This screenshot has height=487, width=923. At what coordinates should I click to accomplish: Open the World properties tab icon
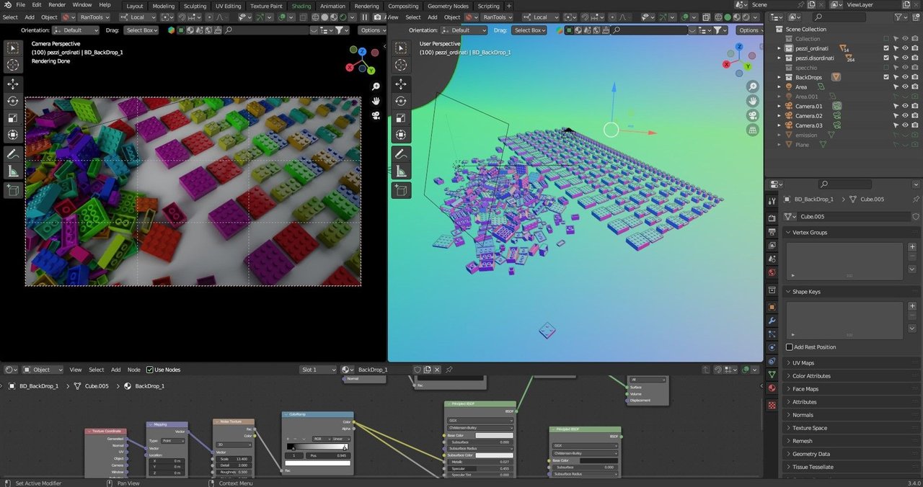click(x=772, y=272)
